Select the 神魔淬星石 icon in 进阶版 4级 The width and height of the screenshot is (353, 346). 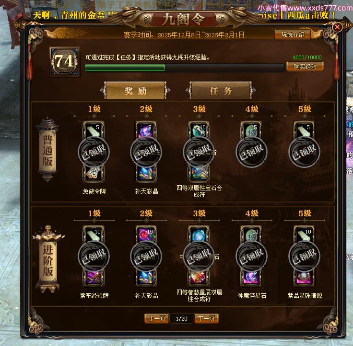(251, 278)
